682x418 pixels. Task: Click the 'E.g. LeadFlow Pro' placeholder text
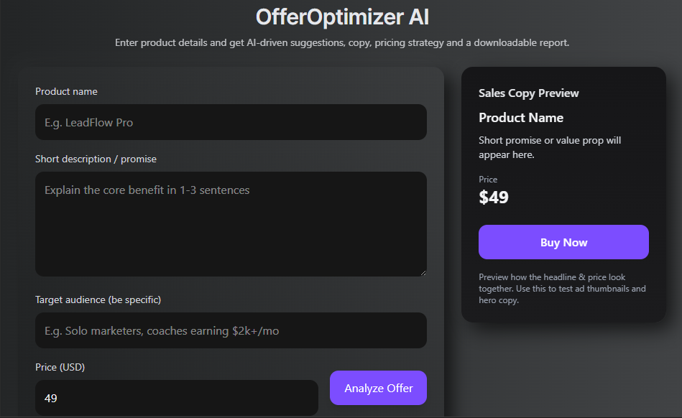coord(88,123)
